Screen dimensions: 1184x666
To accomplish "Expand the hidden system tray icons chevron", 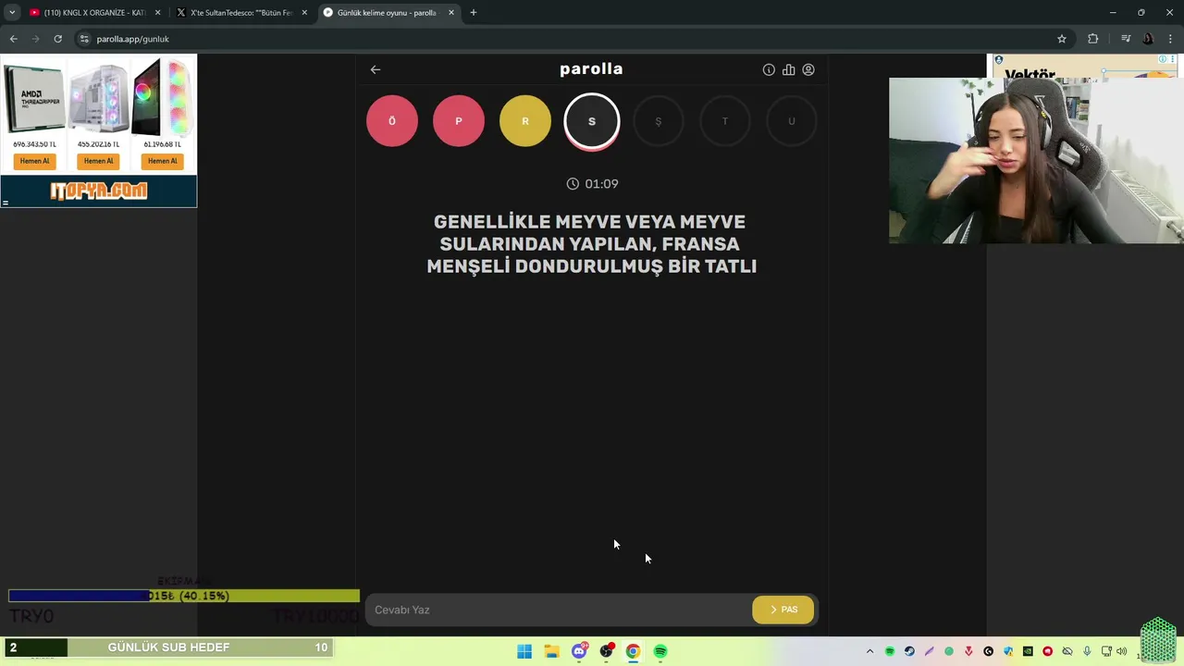I will 869,651.
